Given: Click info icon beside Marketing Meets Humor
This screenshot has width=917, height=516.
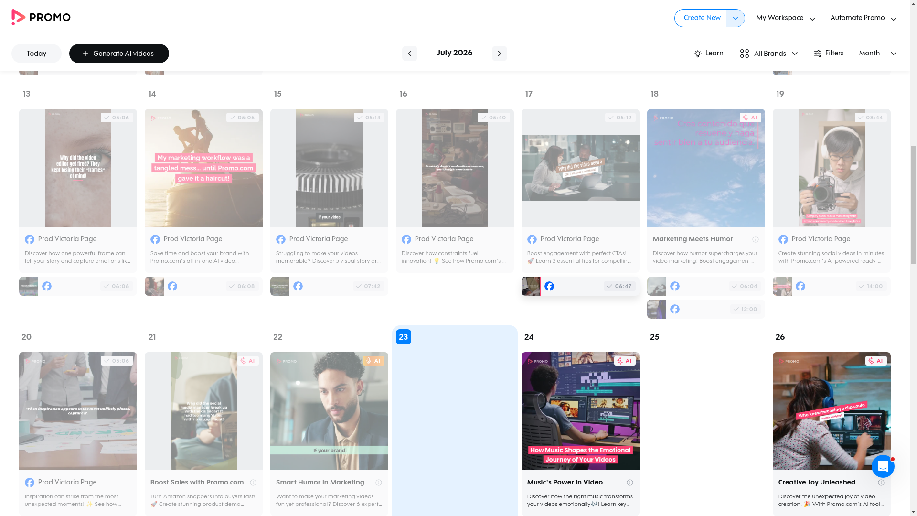Looking at the screenshot, I should (755, 239).
